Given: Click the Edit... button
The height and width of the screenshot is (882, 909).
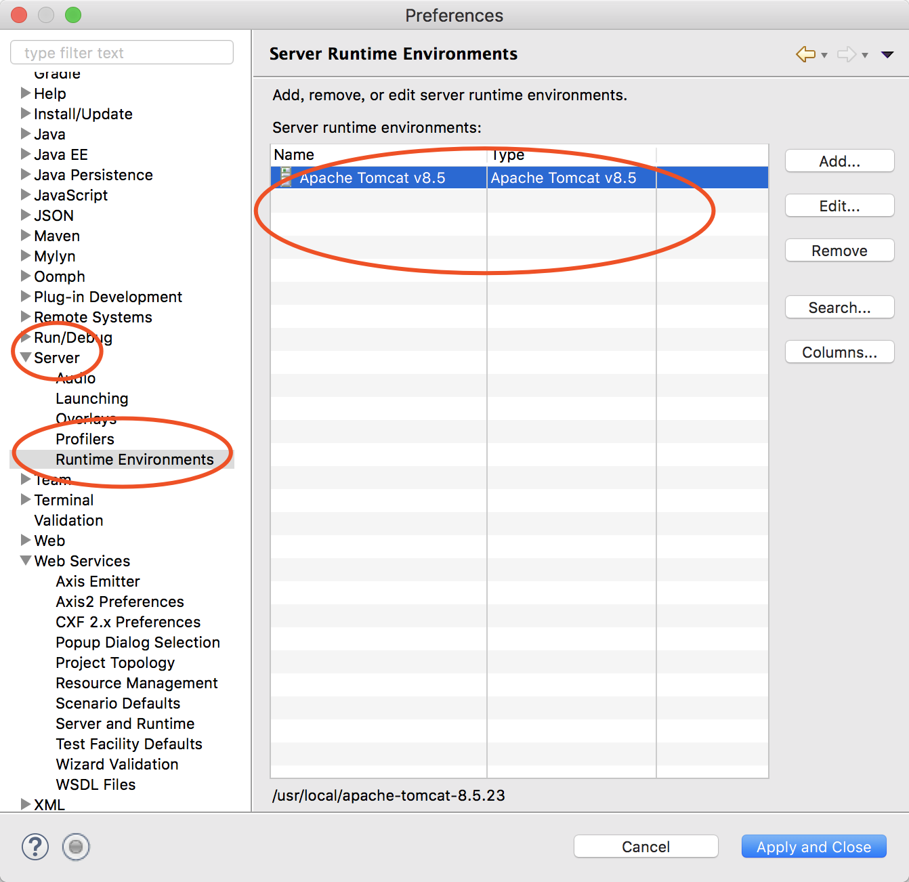Looking at the screenshot, I should (840, 206).
